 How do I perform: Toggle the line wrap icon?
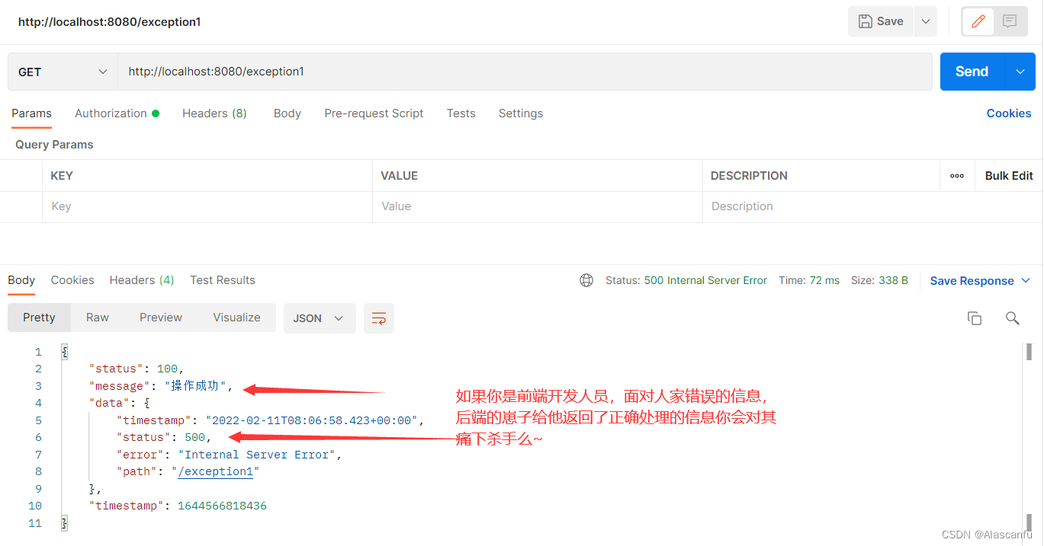379,318
